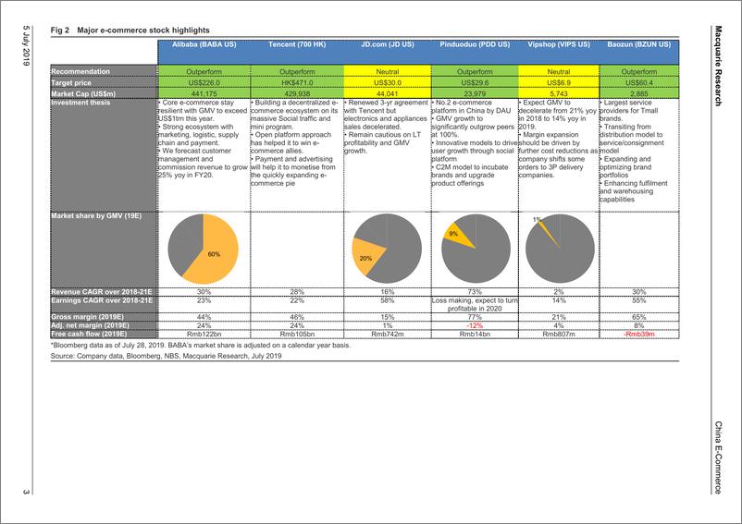Select the Adj. net margin (2019E) label
The height and width of the screenshot is (524, 742).
(90, 325)
